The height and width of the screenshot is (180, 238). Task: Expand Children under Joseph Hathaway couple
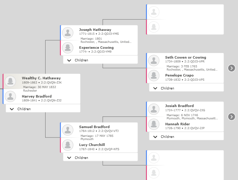100,60
